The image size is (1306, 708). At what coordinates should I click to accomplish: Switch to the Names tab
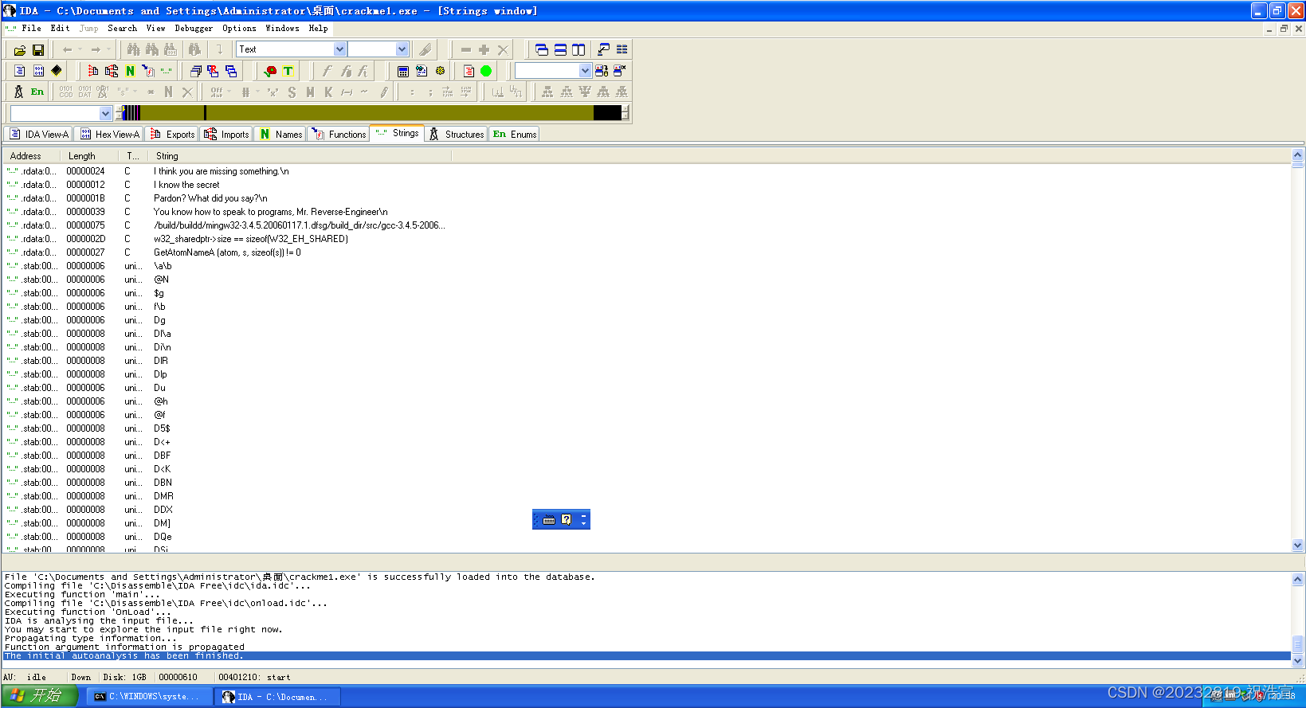(280, 134)
